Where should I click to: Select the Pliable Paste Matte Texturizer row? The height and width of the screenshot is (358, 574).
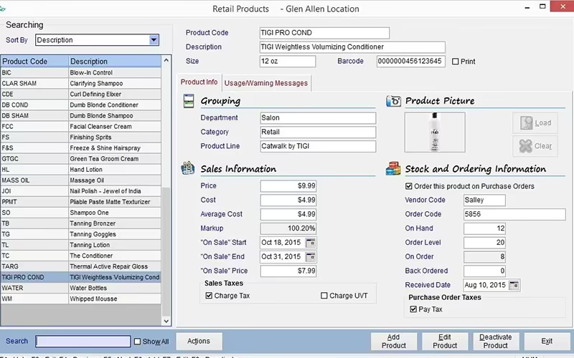(x=80, y=202)
